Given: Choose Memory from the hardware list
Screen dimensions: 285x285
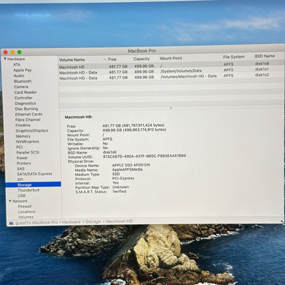Looking at the screenshot, I should tap(23, 136).
